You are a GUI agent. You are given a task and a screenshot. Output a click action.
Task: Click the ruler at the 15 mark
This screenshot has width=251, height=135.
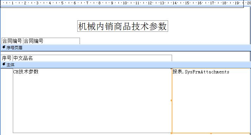pyautogui.click(x=187, y=3)
